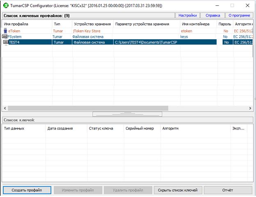The height and width of the screenshot is (197, 256).
Task: Click the eToken profile USB token icon
Action: [5, 31]
